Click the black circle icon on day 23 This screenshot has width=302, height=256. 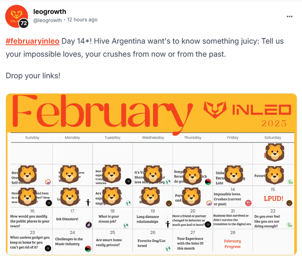tap(48, 248)
